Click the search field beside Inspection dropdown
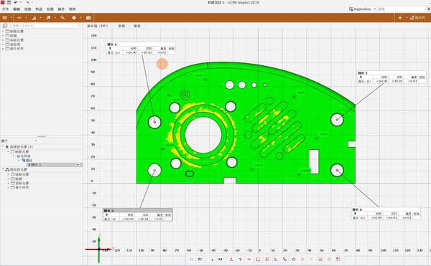The height and width of the screenshot is (266, 431). pos(402,9)
